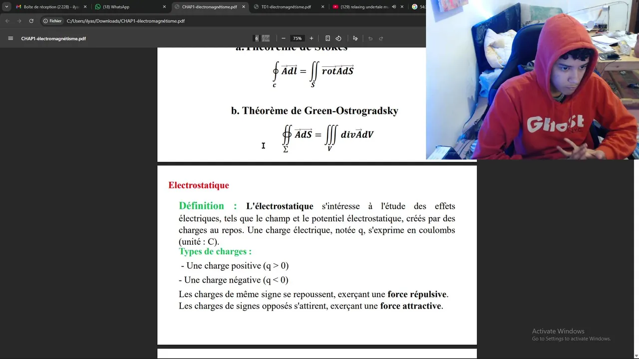
Task: Switch to the YouTube relaxing undertale tab
Action: pos(367,7)
